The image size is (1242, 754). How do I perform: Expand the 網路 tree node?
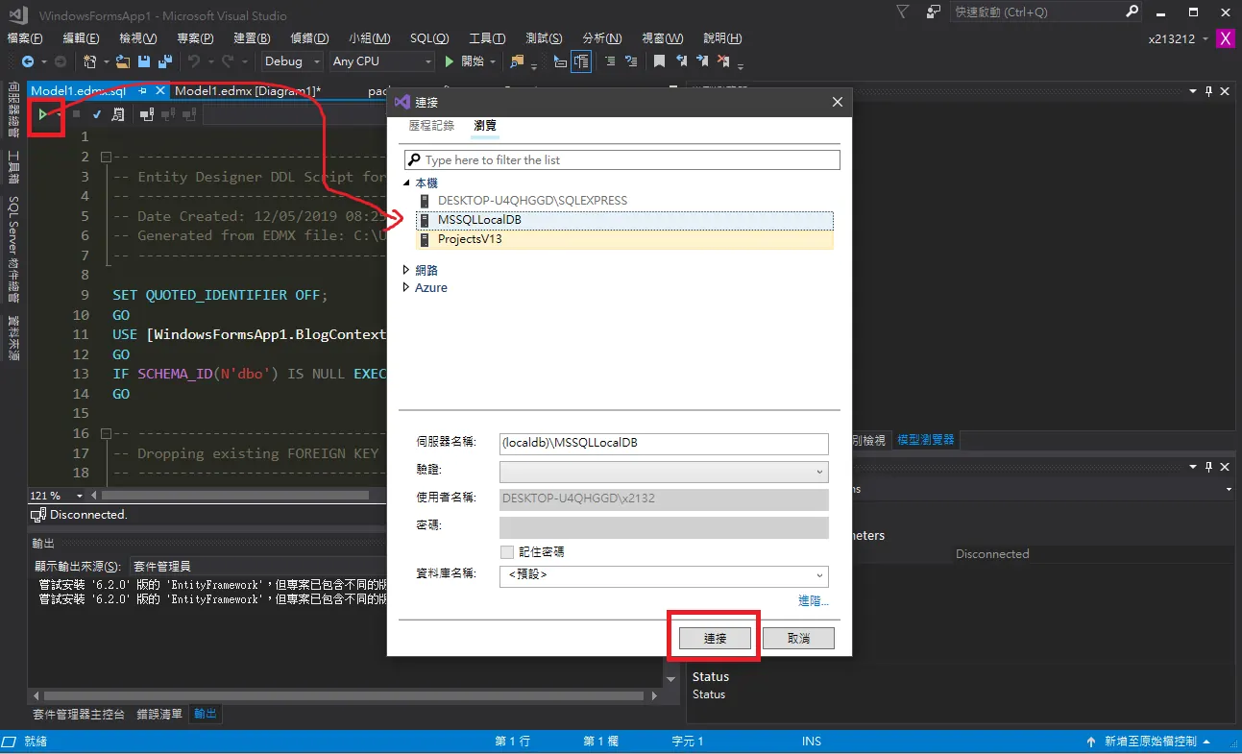406,270
